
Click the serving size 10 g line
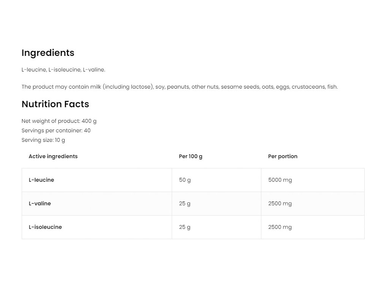[x=43, y=140]
